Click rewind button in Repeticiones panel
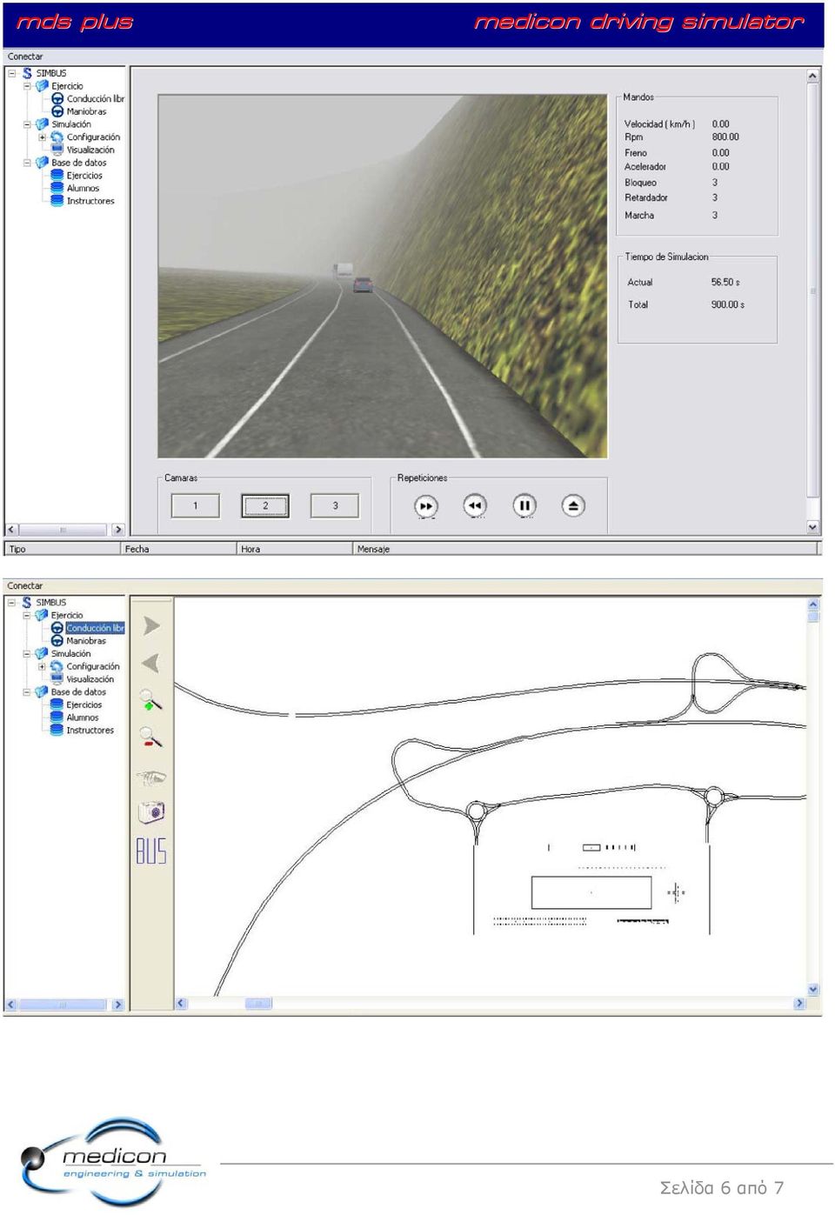Screen dimensions: 835x1215 tap(474, 505)
